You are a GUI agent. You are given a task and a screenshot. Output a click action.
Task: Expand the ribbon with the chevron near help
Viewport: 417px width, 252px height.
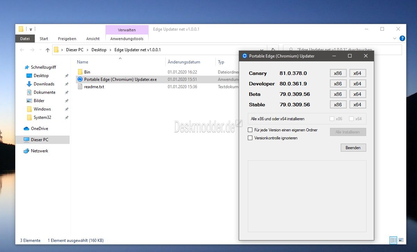coord(395,39)
